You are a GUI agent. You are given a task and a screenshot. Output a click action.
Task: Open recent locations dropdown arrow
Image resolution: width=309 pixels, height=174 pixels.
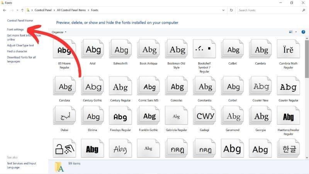tap(17, 10)
